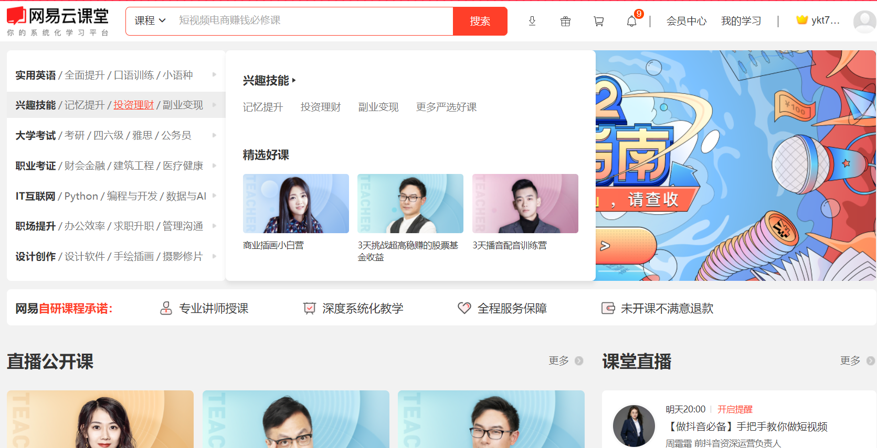Open 3天挑战超高稳赚的股票基金收益 course thumbnail
The image size is (877, 448).
[x=410, y=203]
